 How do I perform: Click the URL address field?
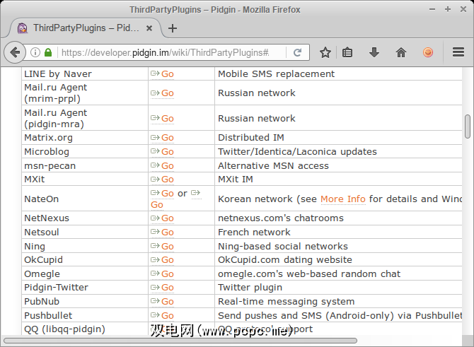click(x=173, y=52)
